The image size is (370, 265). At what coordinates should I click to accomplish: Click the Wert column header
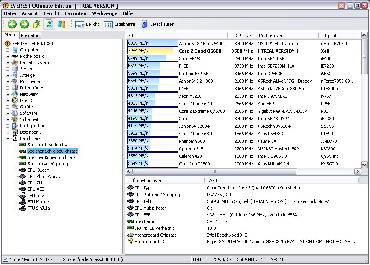281,180
